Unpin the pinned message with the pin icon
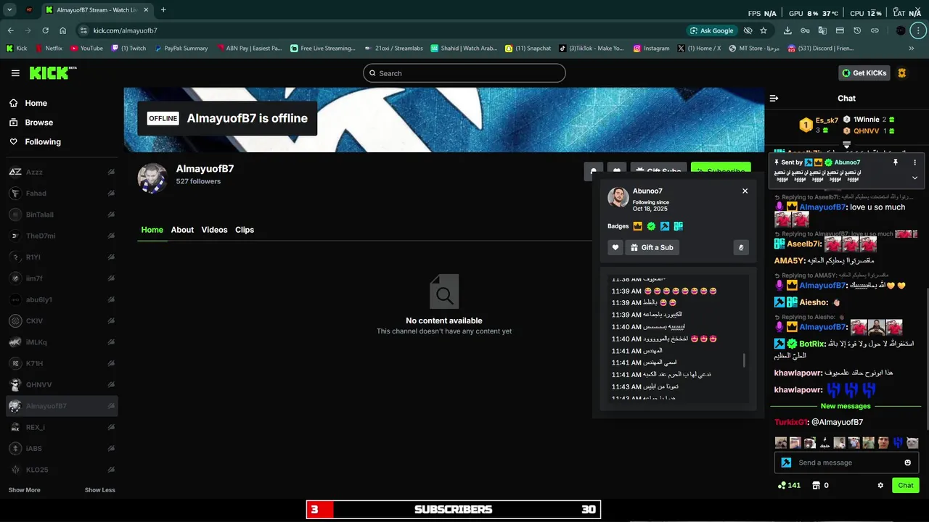Image resolution: width=929 pixels, height=522 pixels. point(896,162)
